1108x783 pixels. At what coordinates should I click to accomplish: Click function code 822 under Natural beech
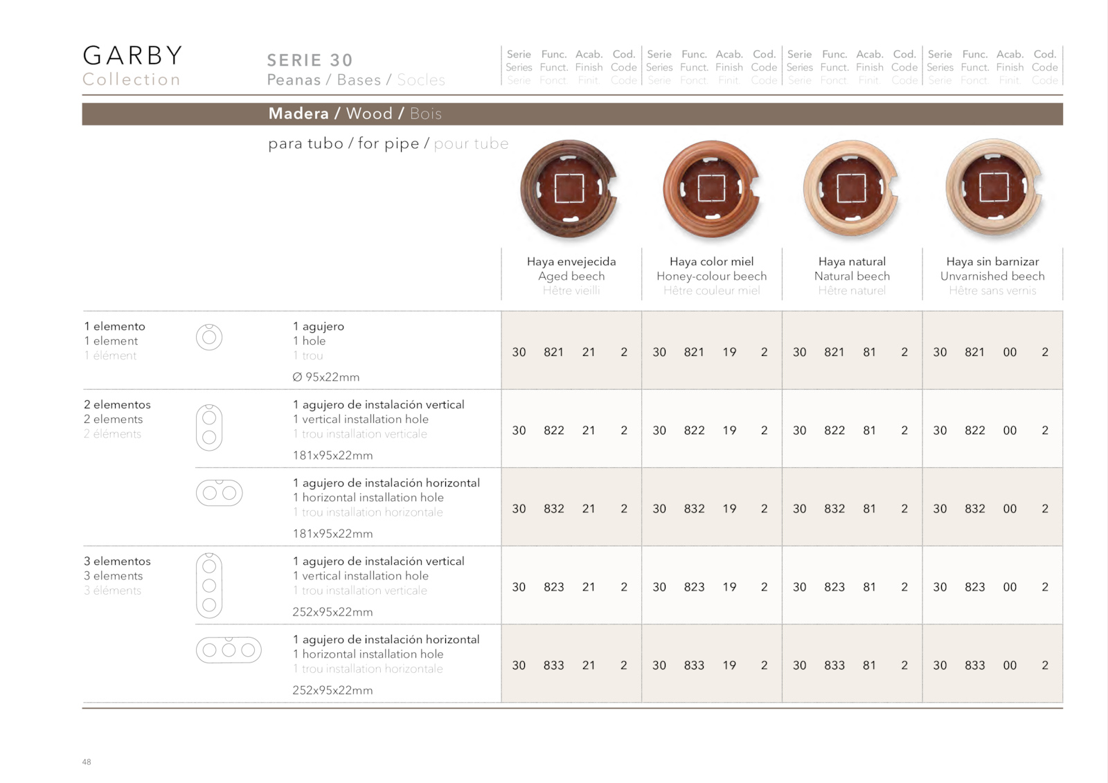click(x=834, y=430)
